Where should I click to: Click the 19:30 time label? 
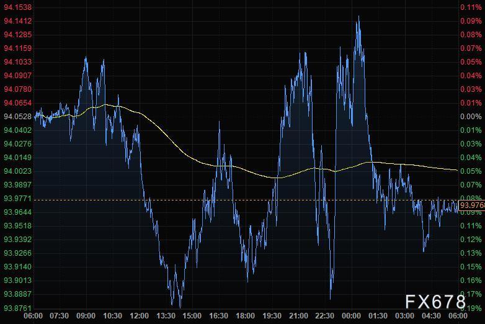[272, 316]
